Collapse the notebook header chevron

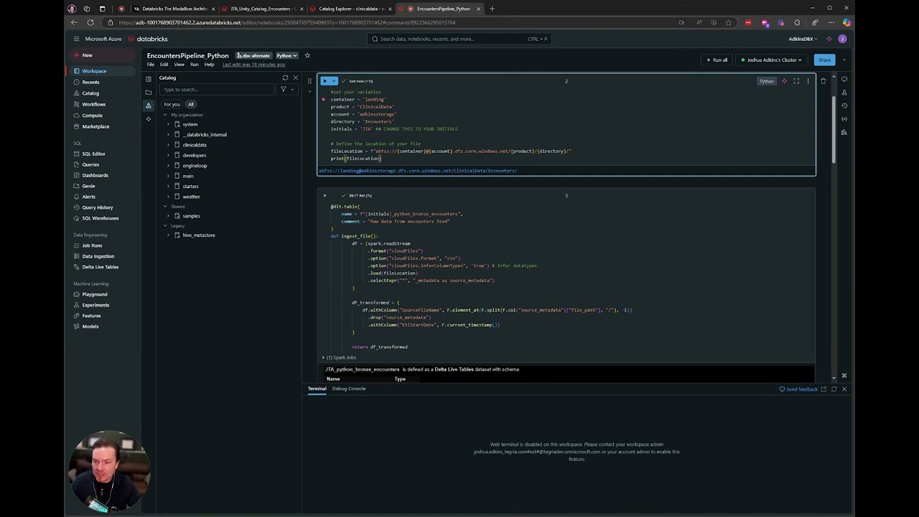click(x=844, y=60)
